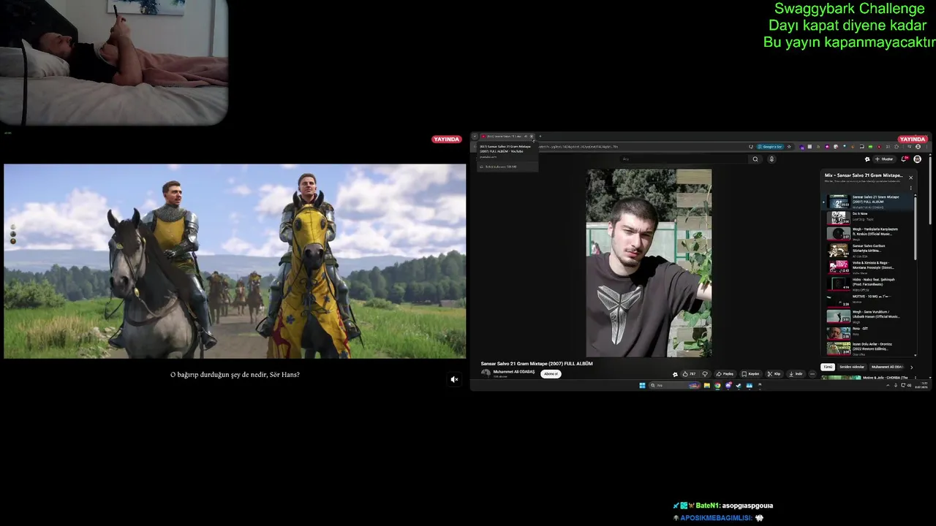Click the Google'a Sor chip in address bar
The width and height of the screenshot is (936, 526).
[770, 147]
